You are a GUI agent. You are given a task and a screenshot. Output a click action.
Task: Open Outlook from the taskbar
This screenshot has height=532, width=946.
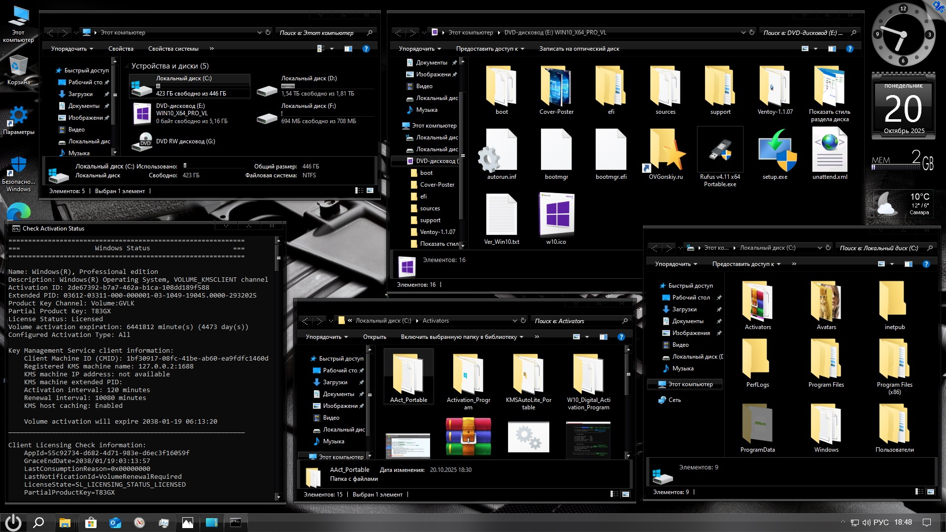(x=115, y=523)
